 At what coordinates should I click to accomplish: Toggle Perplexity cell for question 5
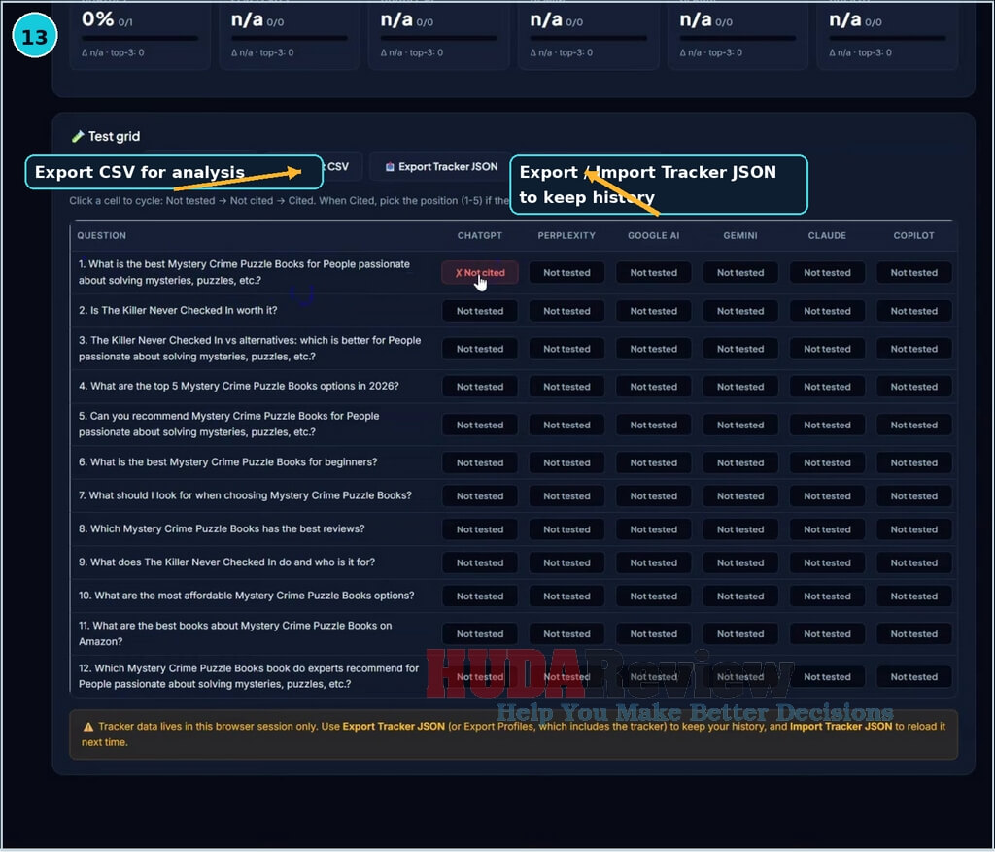[x=566, y=426]
